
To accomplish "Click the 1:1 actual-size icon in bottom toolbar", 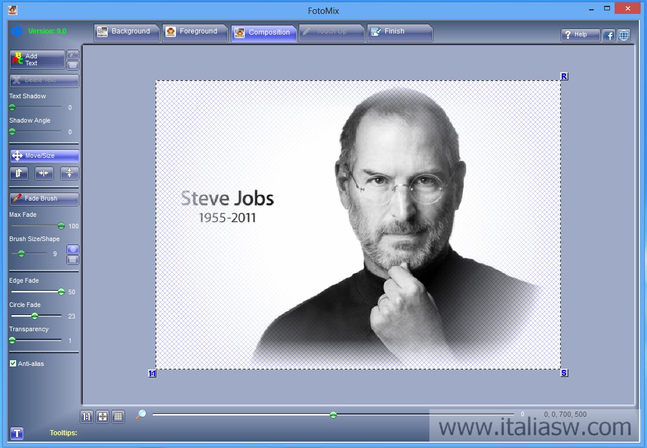I will coord(87,417).
